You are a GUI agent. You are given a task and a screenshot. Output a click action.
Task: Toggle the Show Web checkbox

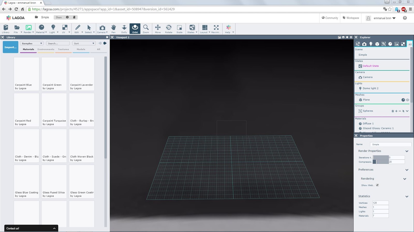click(x=377, y=185)
